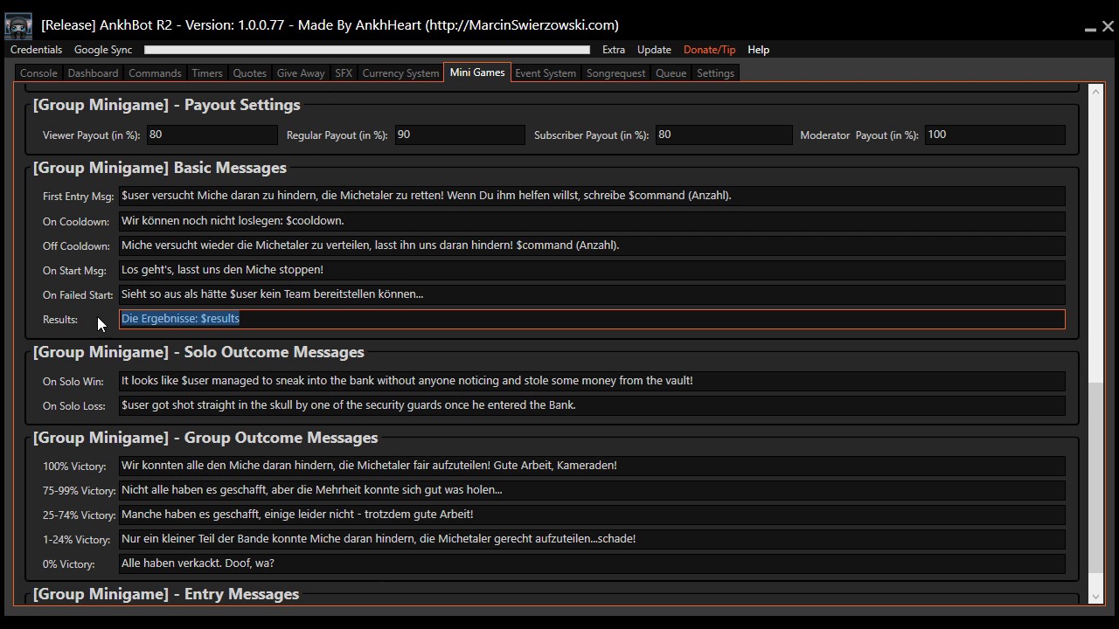
Task: Switch to the Currency System tab
Action: 400,73
